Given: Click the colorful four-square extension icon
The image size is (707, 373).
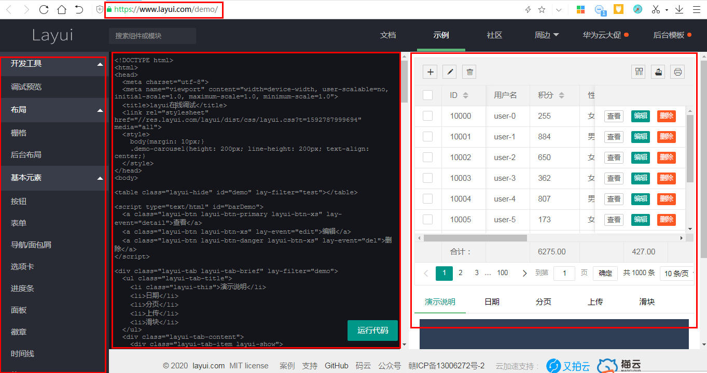Looking at the screenshot, I should pos(580,9).
